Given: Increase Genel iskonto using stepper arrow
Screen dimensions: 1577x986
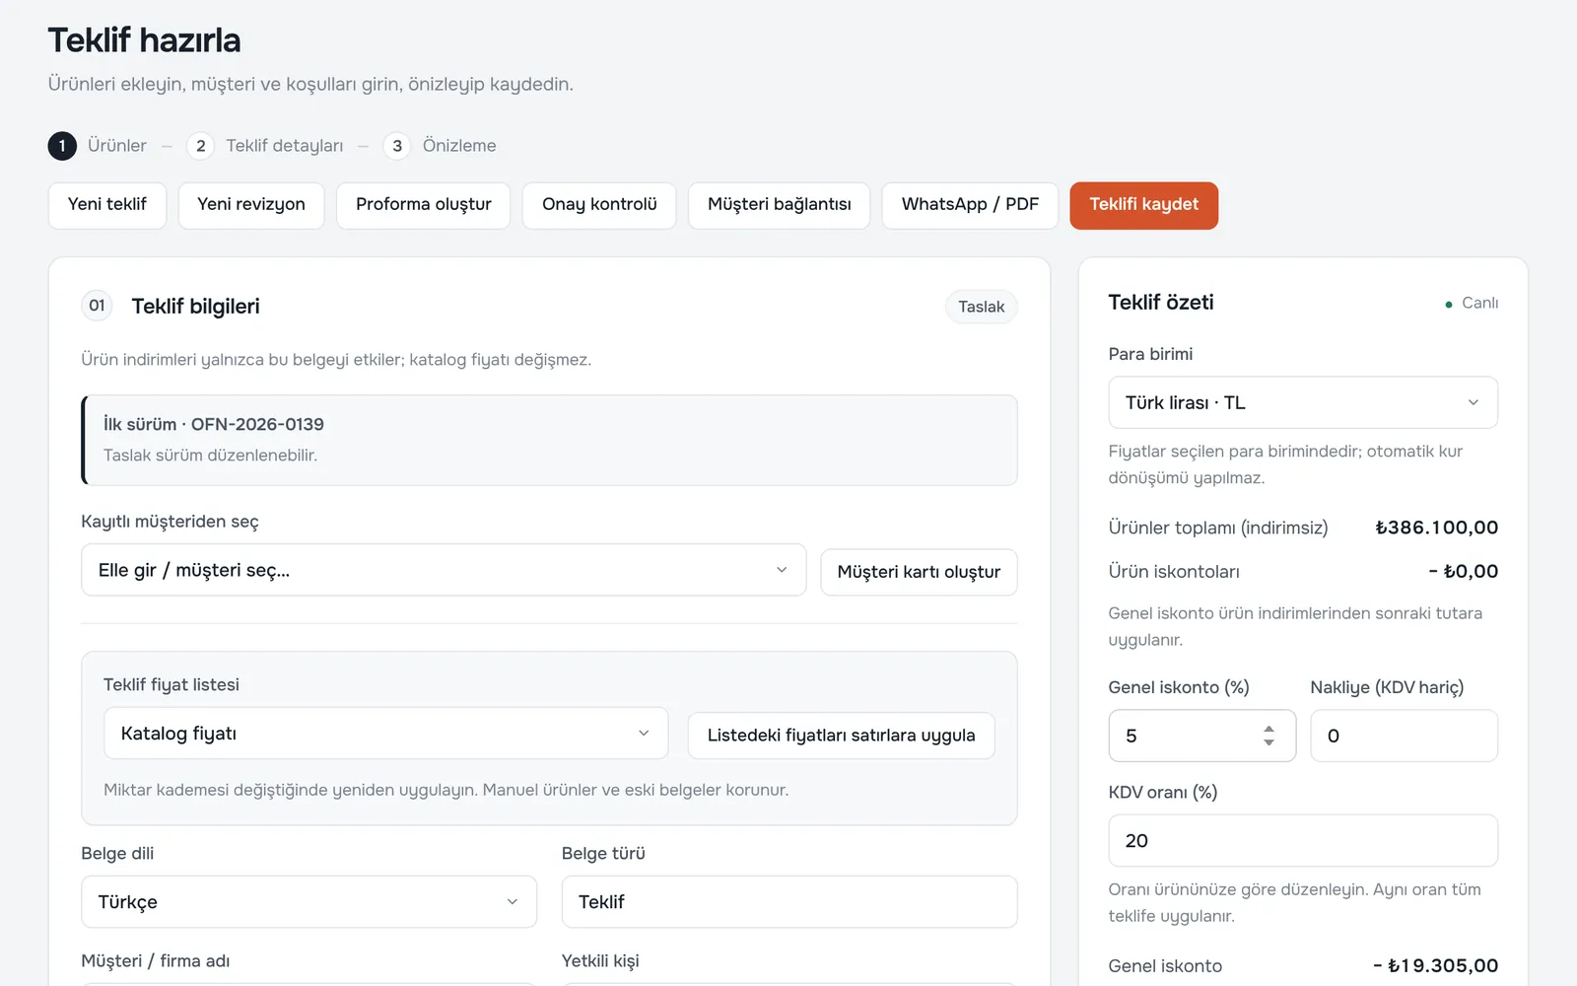Looking at the screenshot, I should 1268,730.
